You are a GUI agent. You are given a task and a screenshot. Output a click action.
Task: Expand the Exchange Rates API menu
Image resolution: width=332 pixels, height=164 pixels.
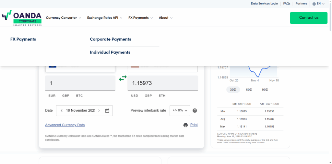[104, 18]
